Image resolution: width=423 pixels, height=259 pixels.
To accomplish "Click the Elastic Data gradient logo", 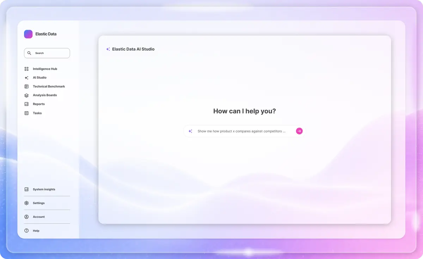I will 28,34.
